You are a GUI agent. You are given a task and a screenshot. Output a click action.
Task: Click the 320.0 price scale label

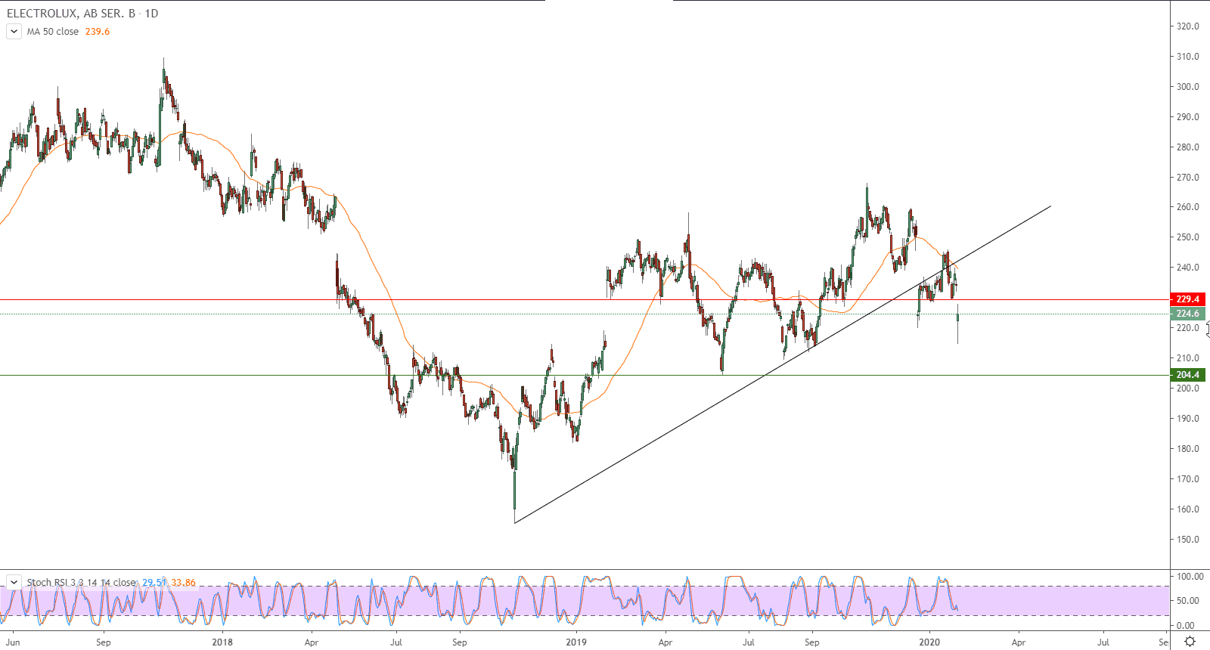[1187, 26]
